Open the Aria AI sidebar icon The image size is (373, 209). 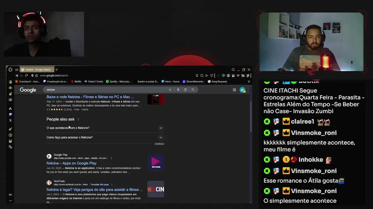[x=10, y=108]
